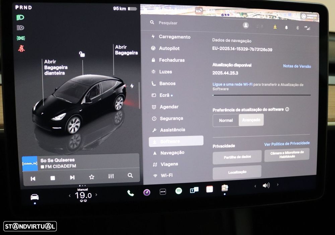Click the yellow software download icon

pyautogui.click(x=275, y=27)
